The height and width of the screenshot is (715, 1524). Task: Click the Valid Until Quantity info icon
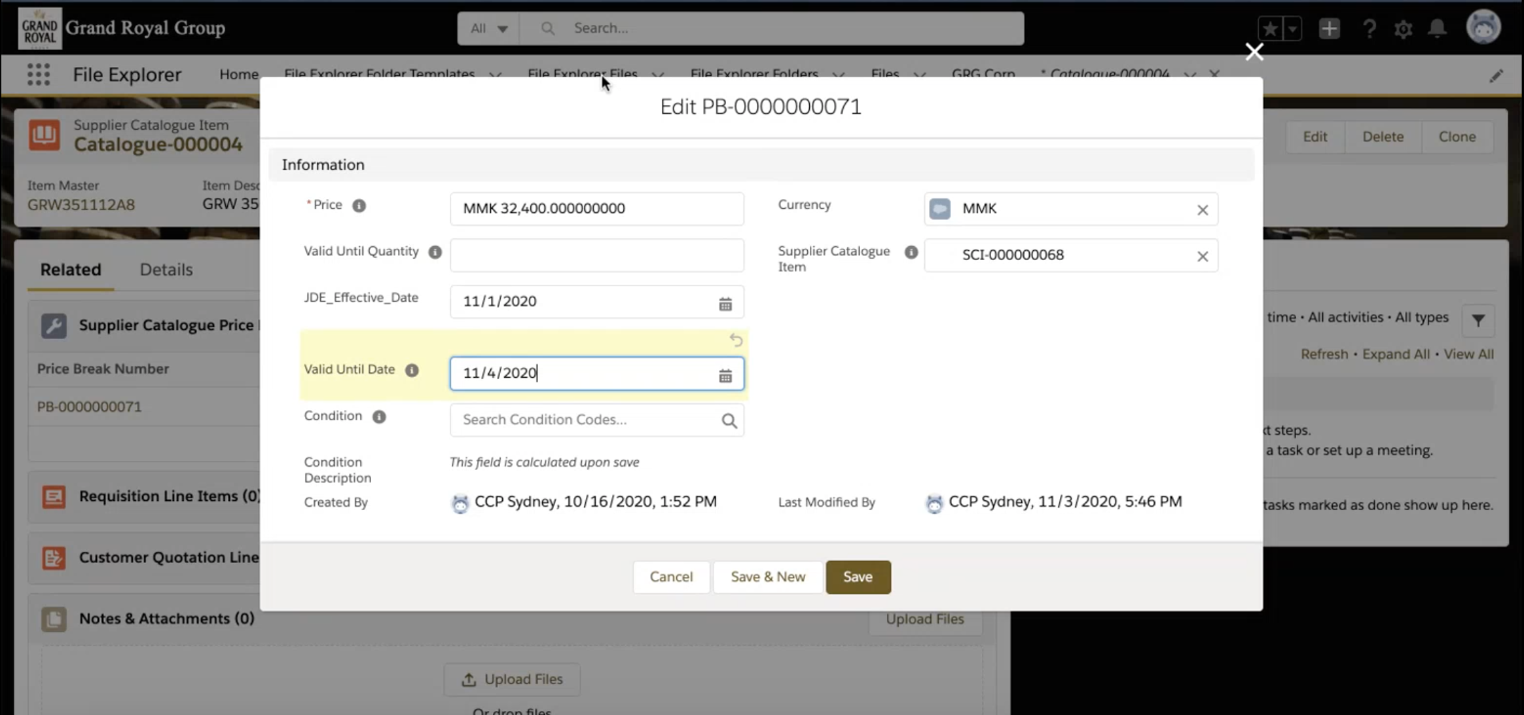point(435,252)
